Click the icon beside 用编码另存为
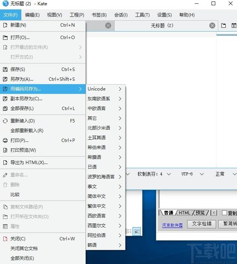 click(x=5, y=89)
